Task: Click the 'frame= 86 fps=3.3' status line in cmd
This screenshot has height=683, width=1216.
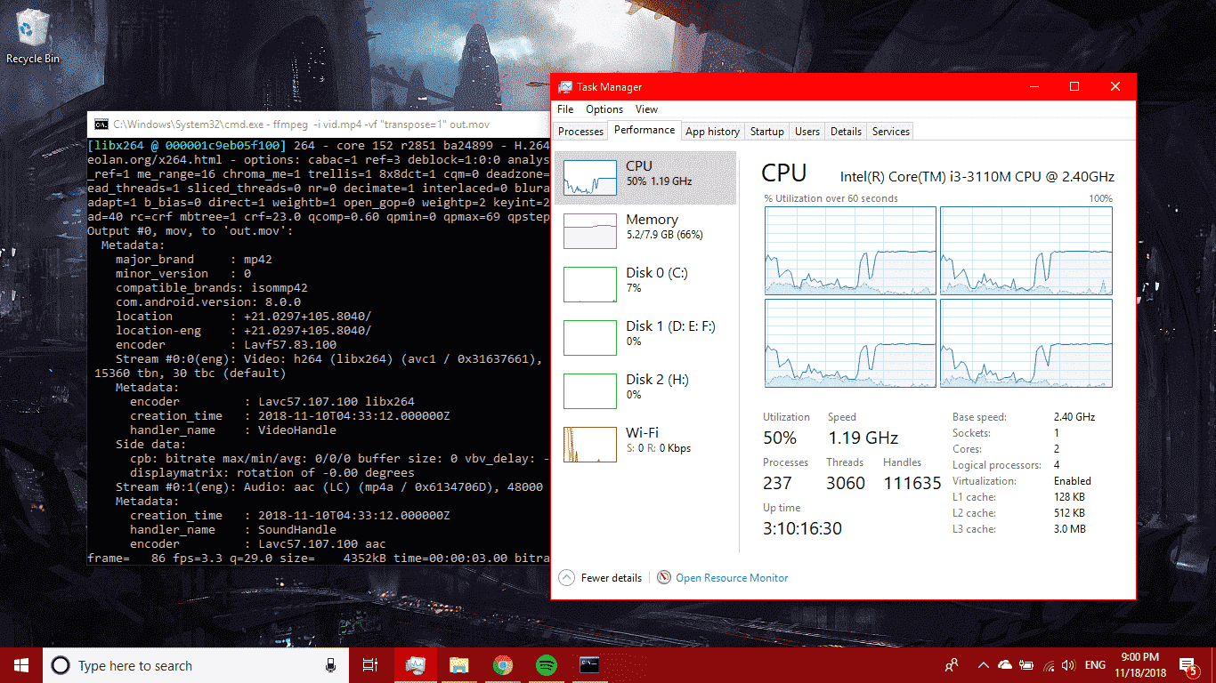Action: tap(319, 558)
